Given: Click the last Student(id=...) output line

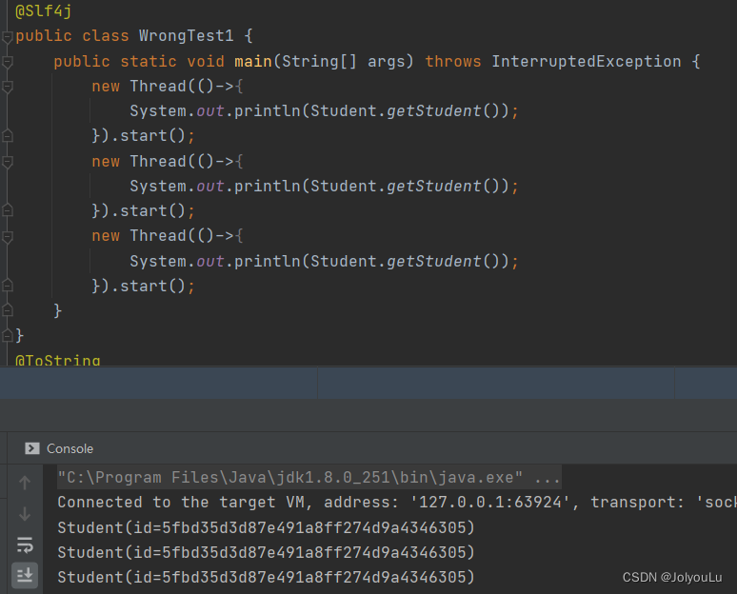Looking at the screenshot, I should point(266,577).
